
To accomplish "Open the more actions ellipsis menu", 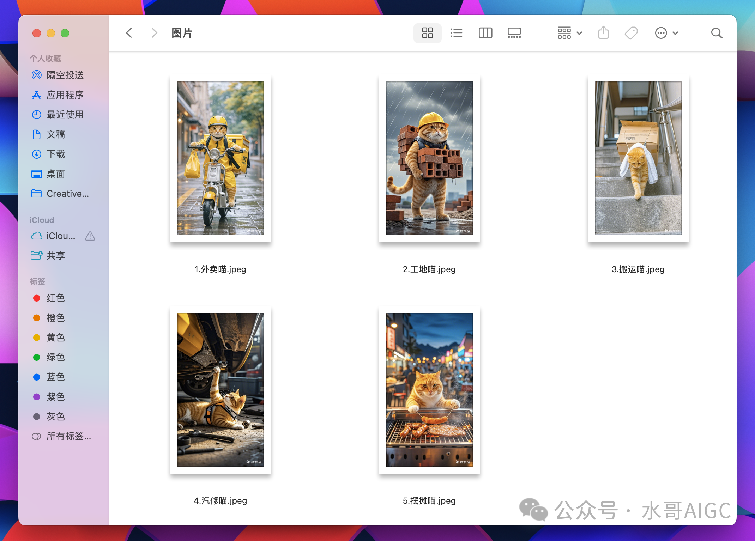I will (x=666, y=33).
